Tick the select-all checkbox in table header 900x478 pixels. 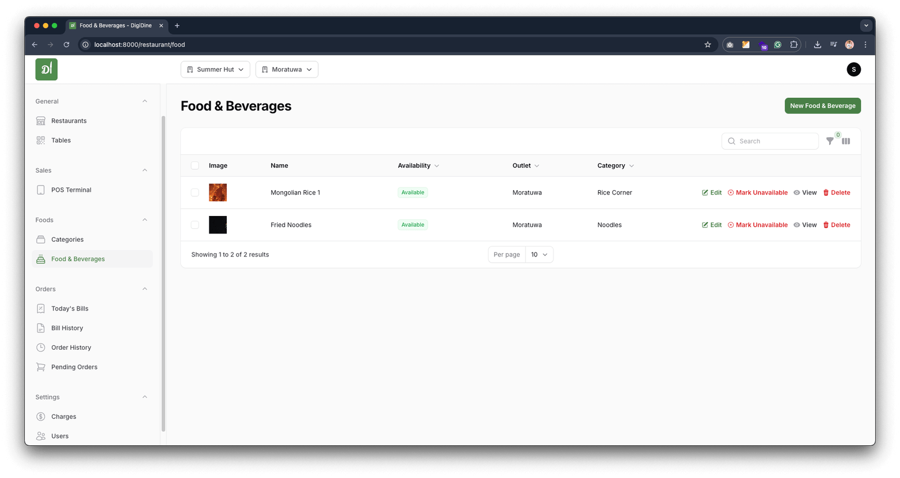tap(195, 165)
